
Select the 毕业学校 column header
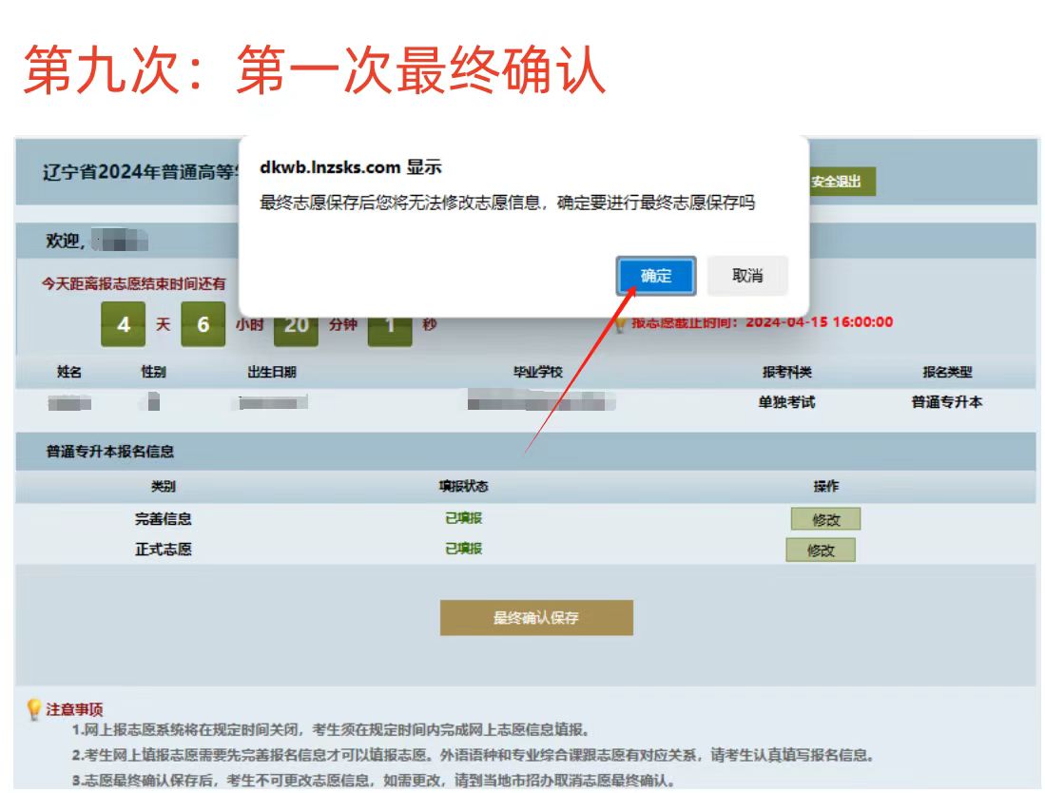point(537,373)
